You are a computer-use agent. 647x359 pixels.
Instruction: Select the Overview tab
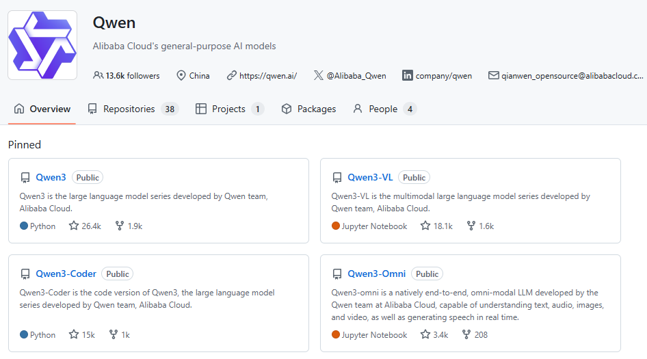(42, 109)
